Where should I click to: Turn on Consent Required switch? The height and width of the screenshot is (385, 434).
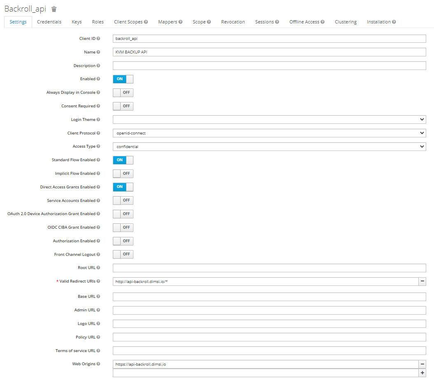123,106
